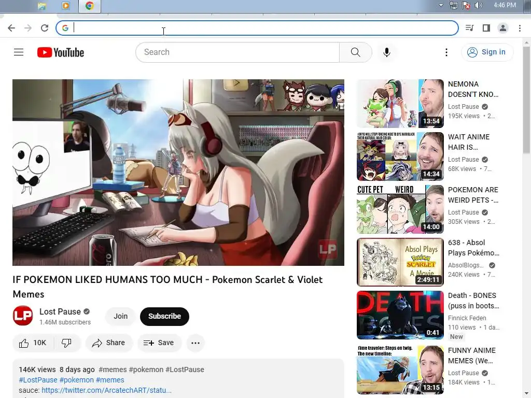
Task: Click the main video player
Action: coord(178,173)
